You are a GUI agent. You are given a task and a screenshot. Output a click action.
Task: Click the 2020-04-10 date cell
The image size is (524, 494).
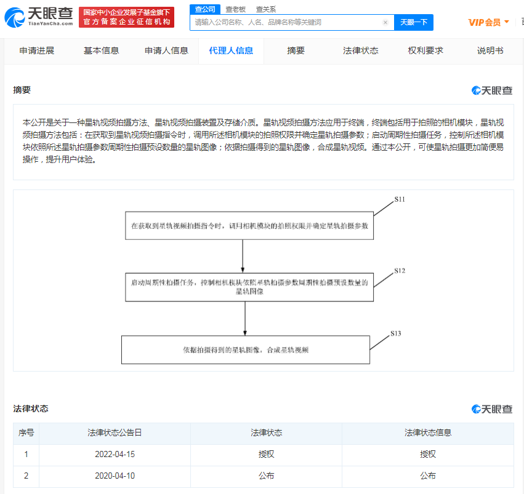click(x=115, y=476)
